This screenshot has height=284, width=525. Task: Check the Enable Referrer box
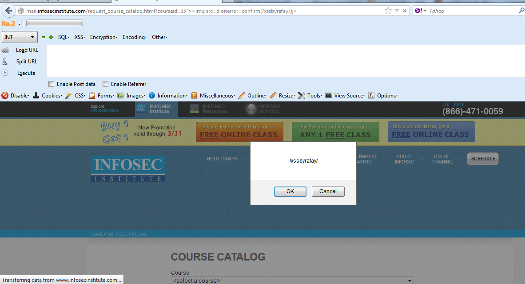click(x=106, y=84)
